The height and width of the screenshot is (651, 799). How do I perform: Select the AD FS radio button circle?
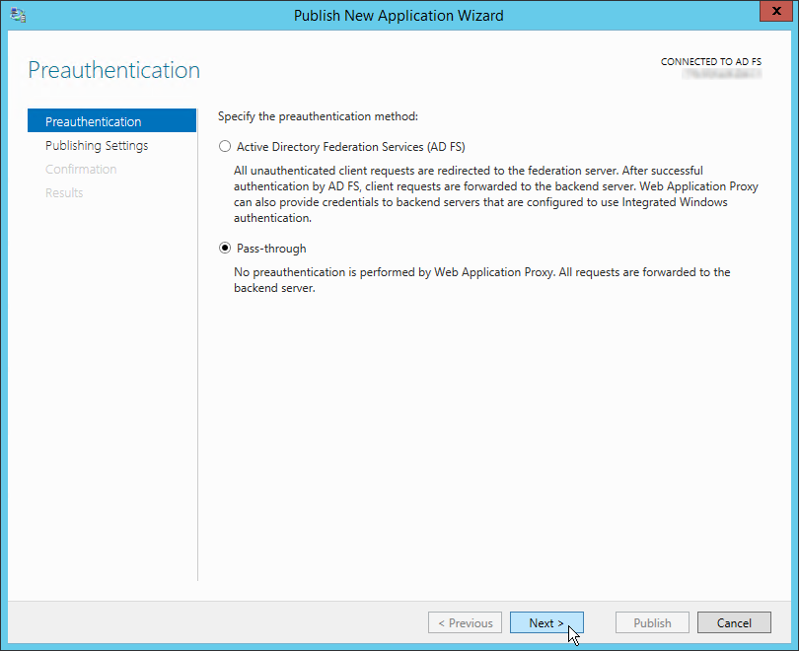(225, 147)
